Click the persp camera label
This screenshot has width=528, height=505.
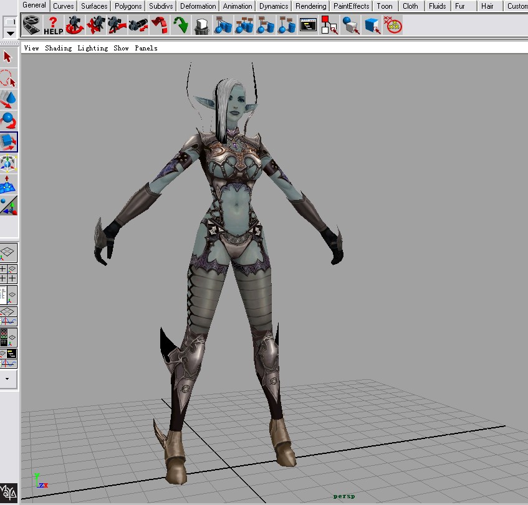coord(344,496)
